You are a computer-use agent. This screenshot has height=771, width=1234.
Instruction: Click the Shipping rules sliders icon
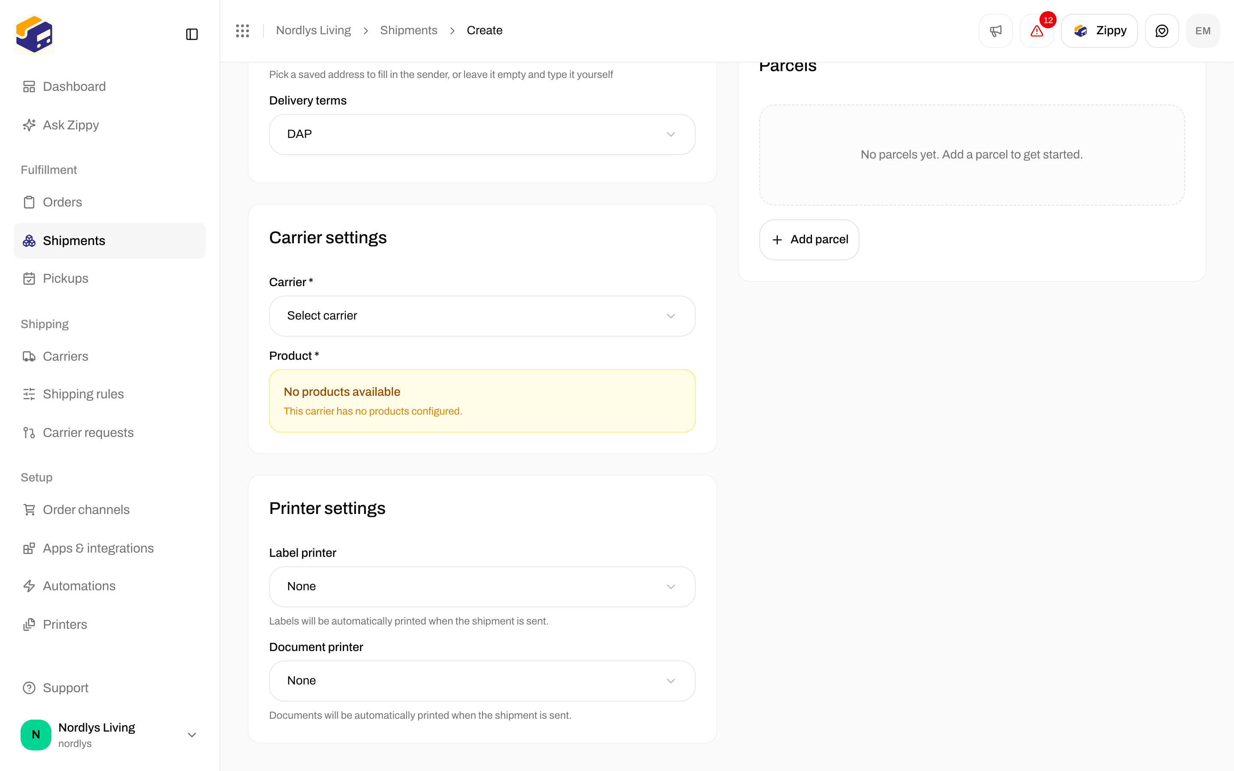click(29, 394)
